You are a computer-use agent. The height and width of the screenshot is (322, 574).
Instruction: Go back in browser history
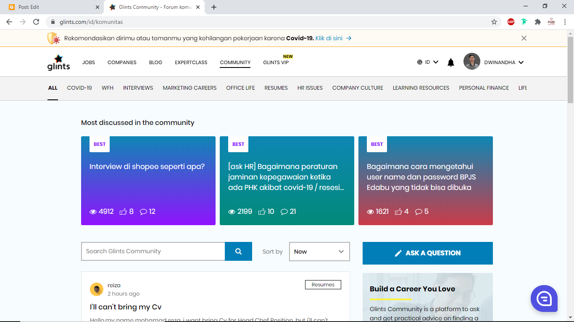click(x=9, y=22)
